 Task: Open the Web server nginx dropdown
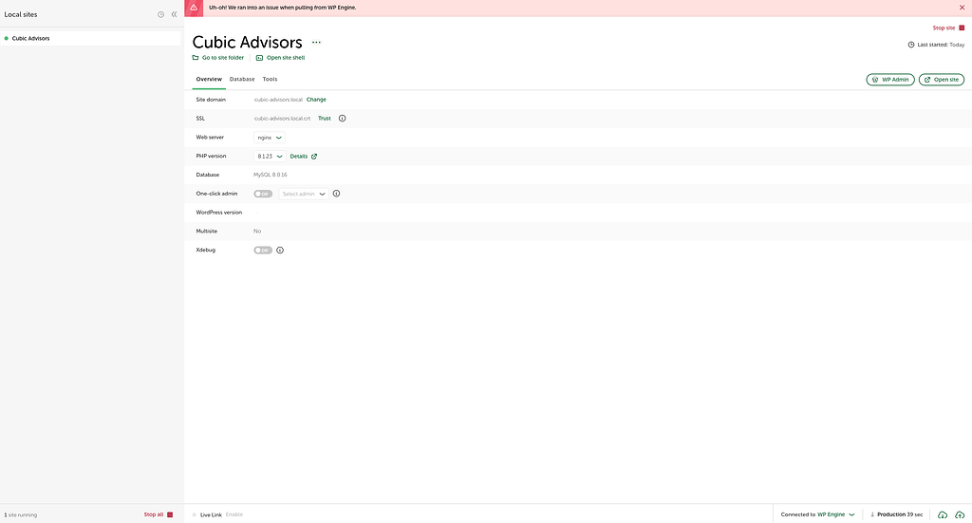pos(270,138)
